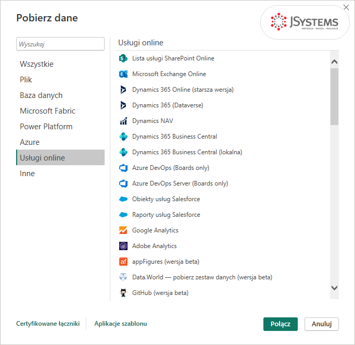The height and width of the screenshot is (345, 355).
Task: Open the Inne category
Action: pos(60,174)
